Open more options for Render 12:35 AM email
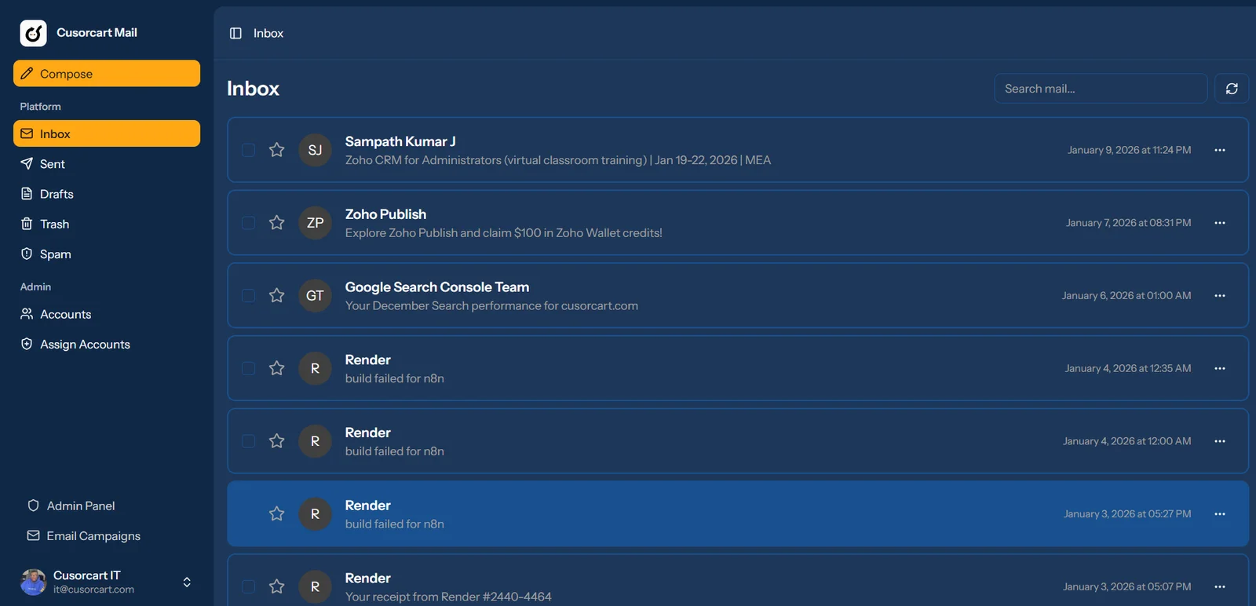Screen dimensions: 1256x606 coord(1220,368)
